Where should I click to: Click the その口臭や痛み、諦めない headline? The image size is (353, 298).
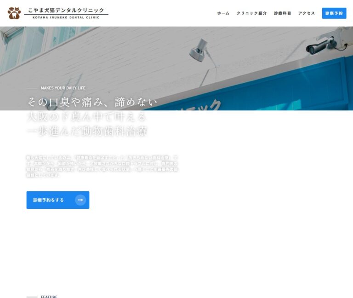pos(92,102)
